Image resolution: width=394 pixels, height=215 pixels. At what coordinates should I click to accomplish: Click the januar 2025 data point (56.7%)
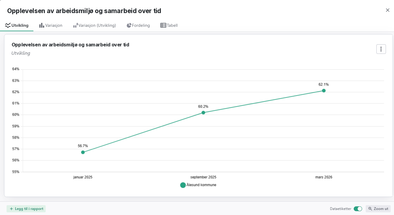tap(83, 152)
